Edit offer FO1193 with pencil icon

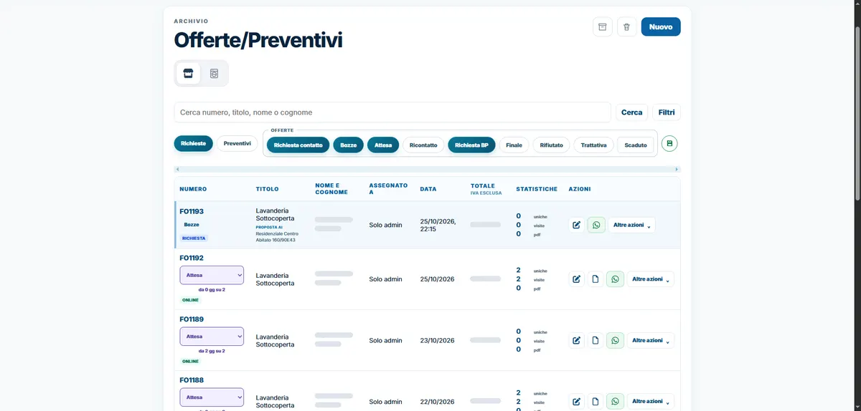pos(576,225)
